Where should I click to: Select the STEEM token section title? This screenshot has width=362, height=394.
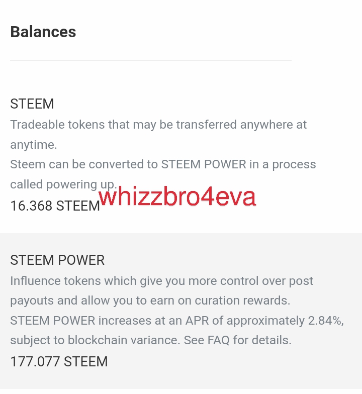[32, 104]
